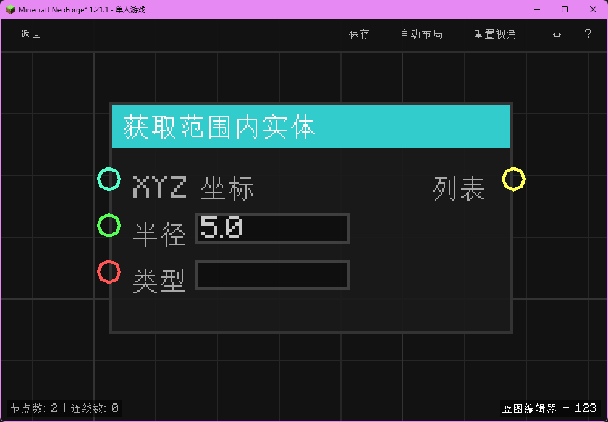Click the empty 类型 input field
Image resolution: width=608 pixels, height=422 pixels.
tap(272, 275)
